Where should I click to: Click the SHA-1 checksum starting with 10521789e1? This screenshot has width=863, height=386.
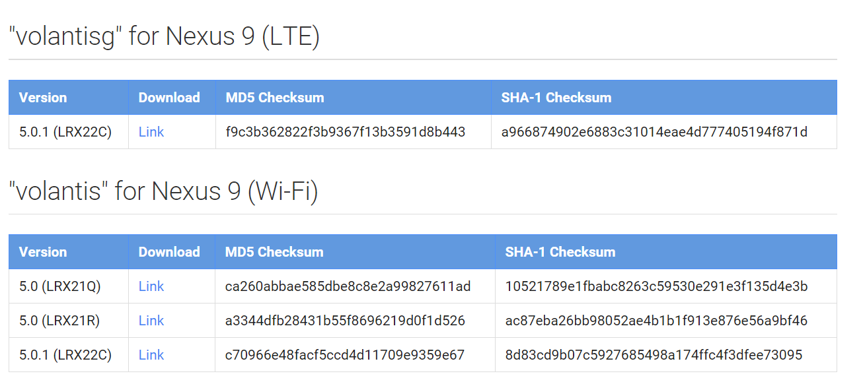[x=656, y=286]
